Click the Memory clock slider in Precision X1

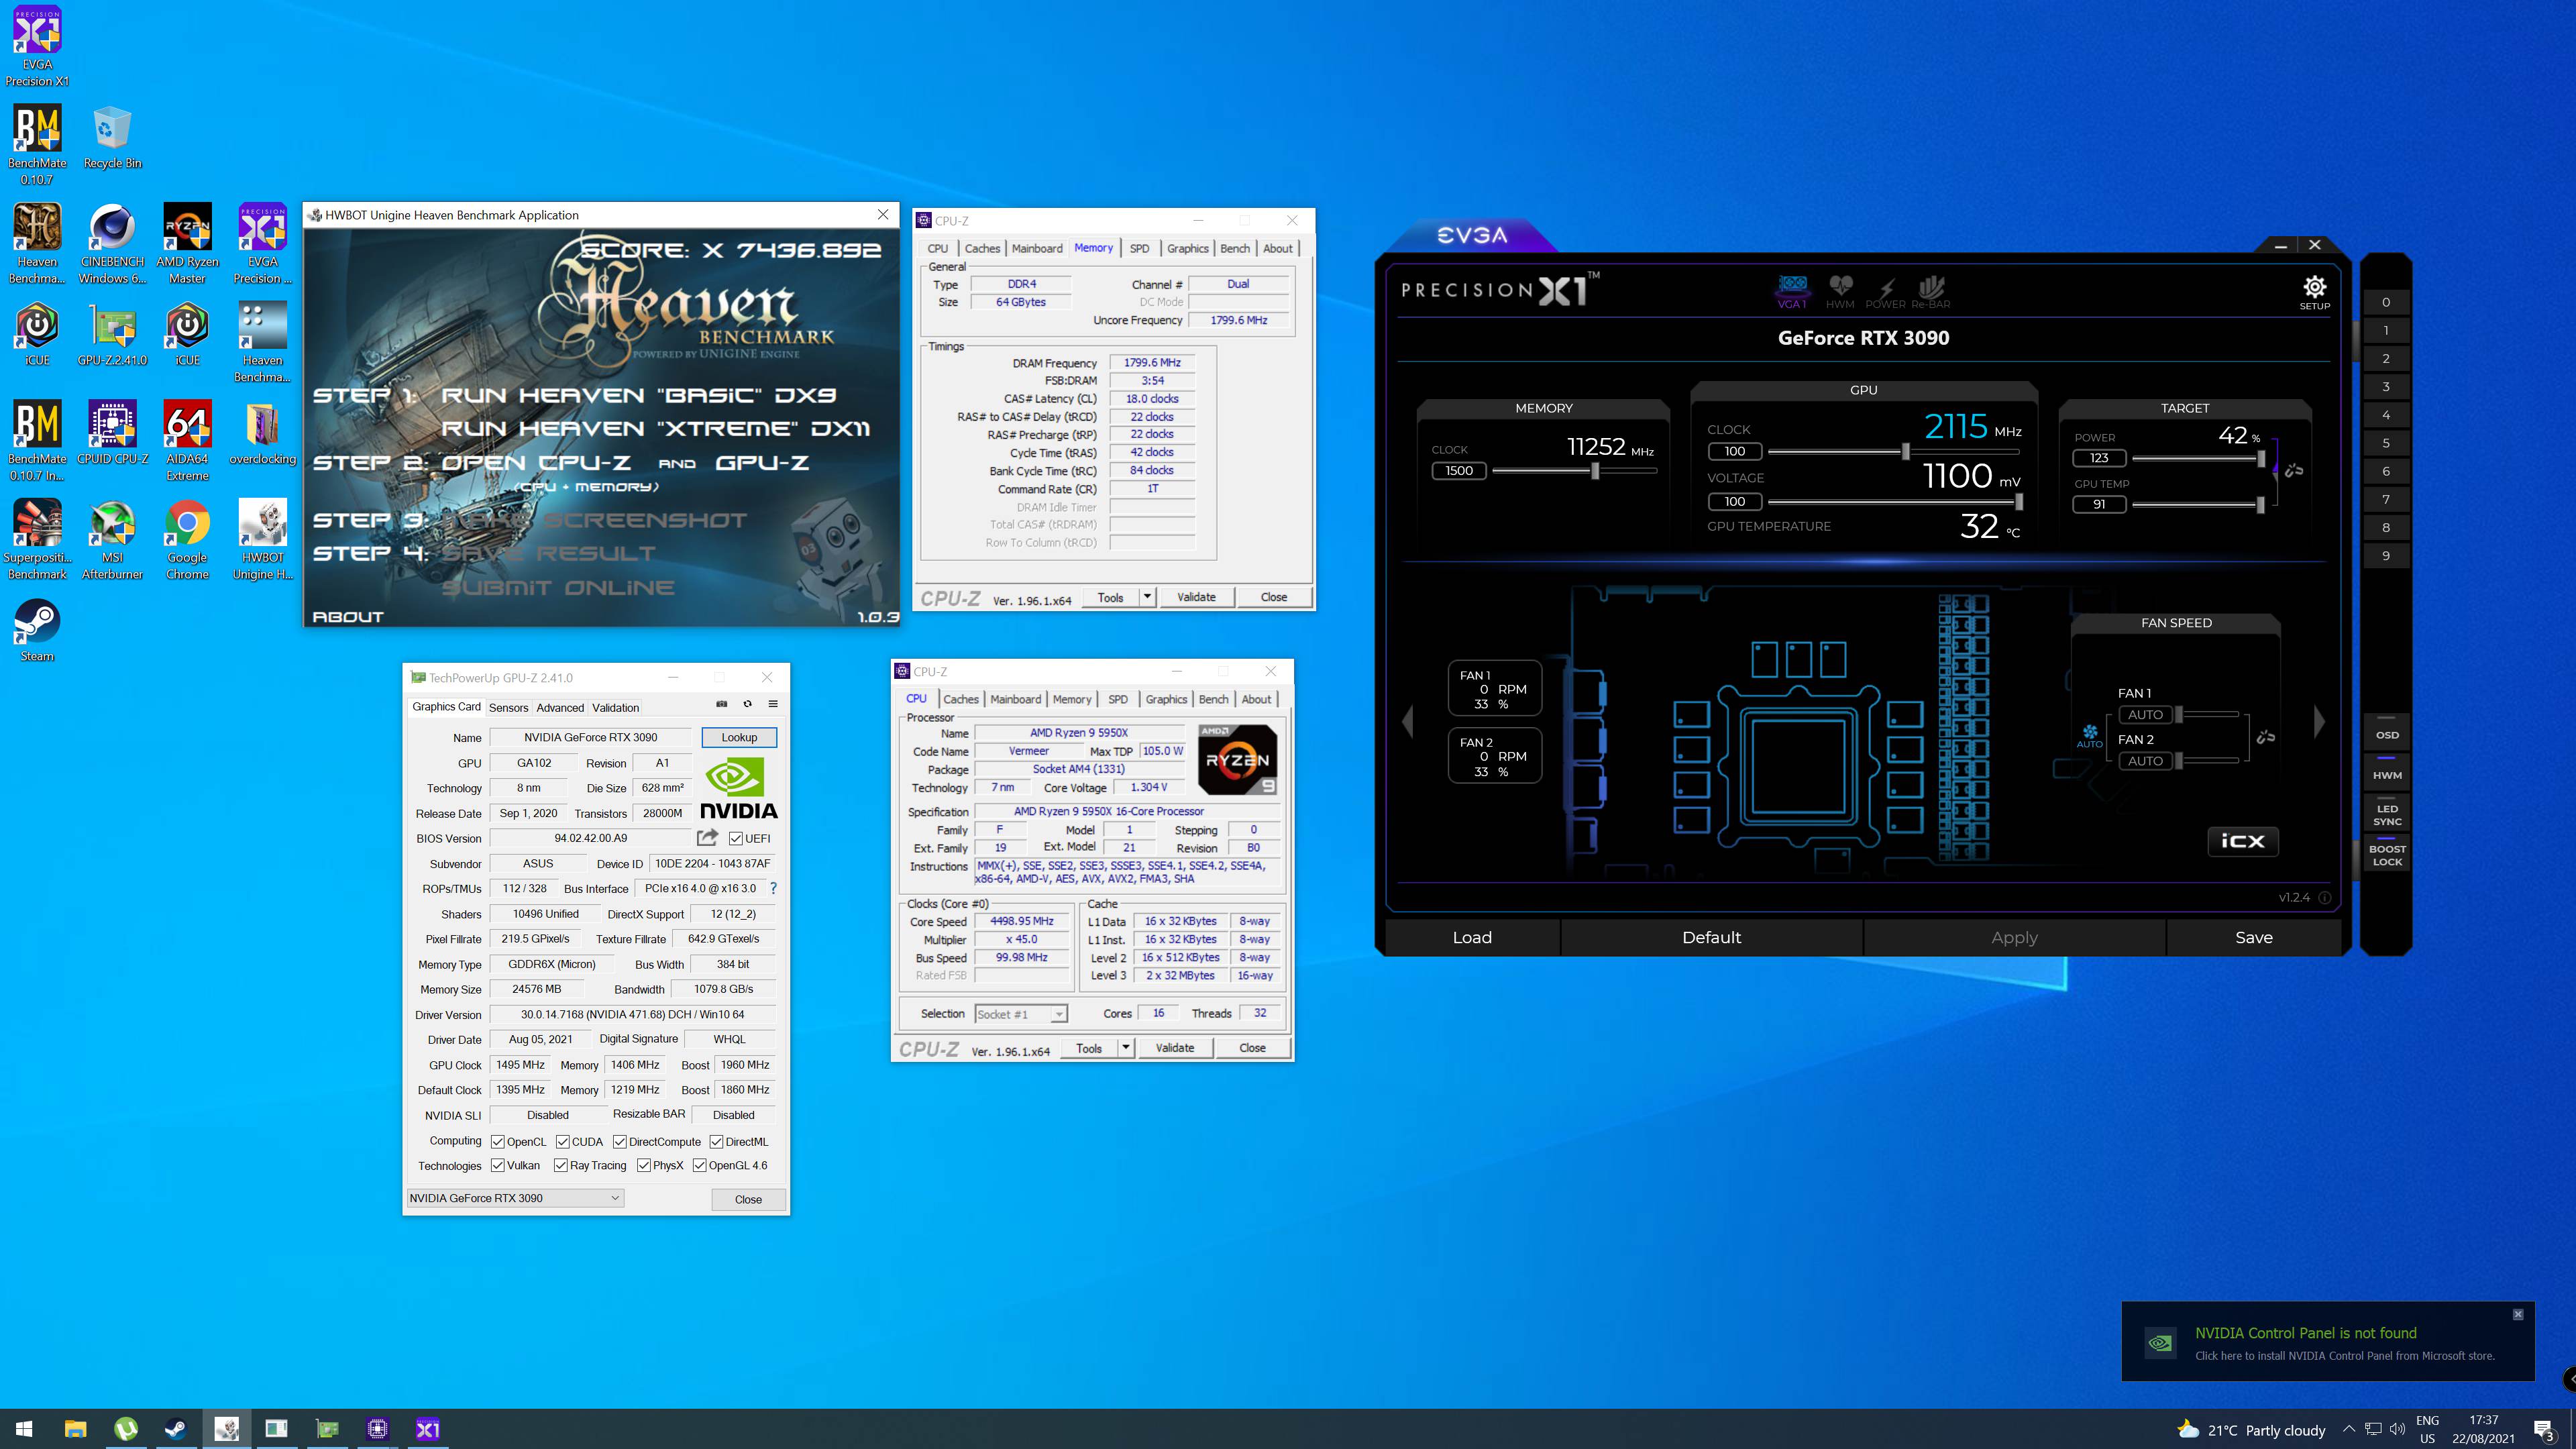point(1574,470)
